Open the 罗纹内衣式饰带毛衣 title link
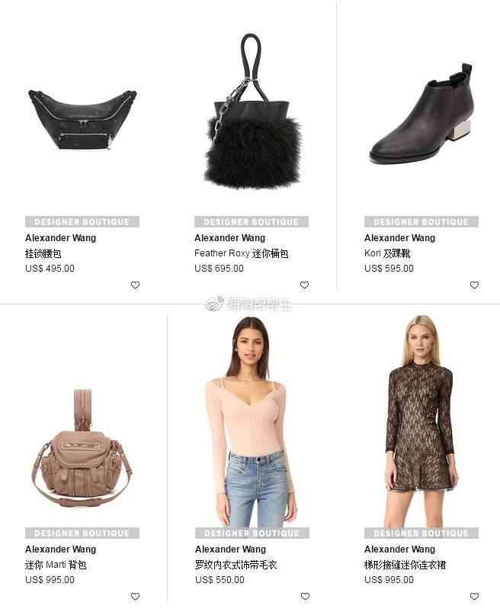This screenshot has height=609, width=500. 236,565
